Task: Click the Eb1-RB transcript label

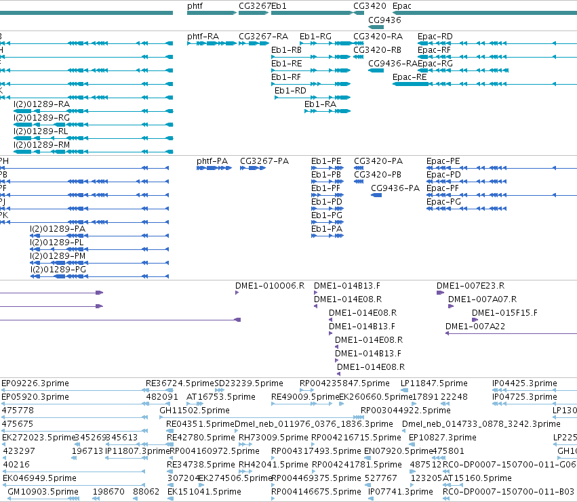Action: click(286, 50)
